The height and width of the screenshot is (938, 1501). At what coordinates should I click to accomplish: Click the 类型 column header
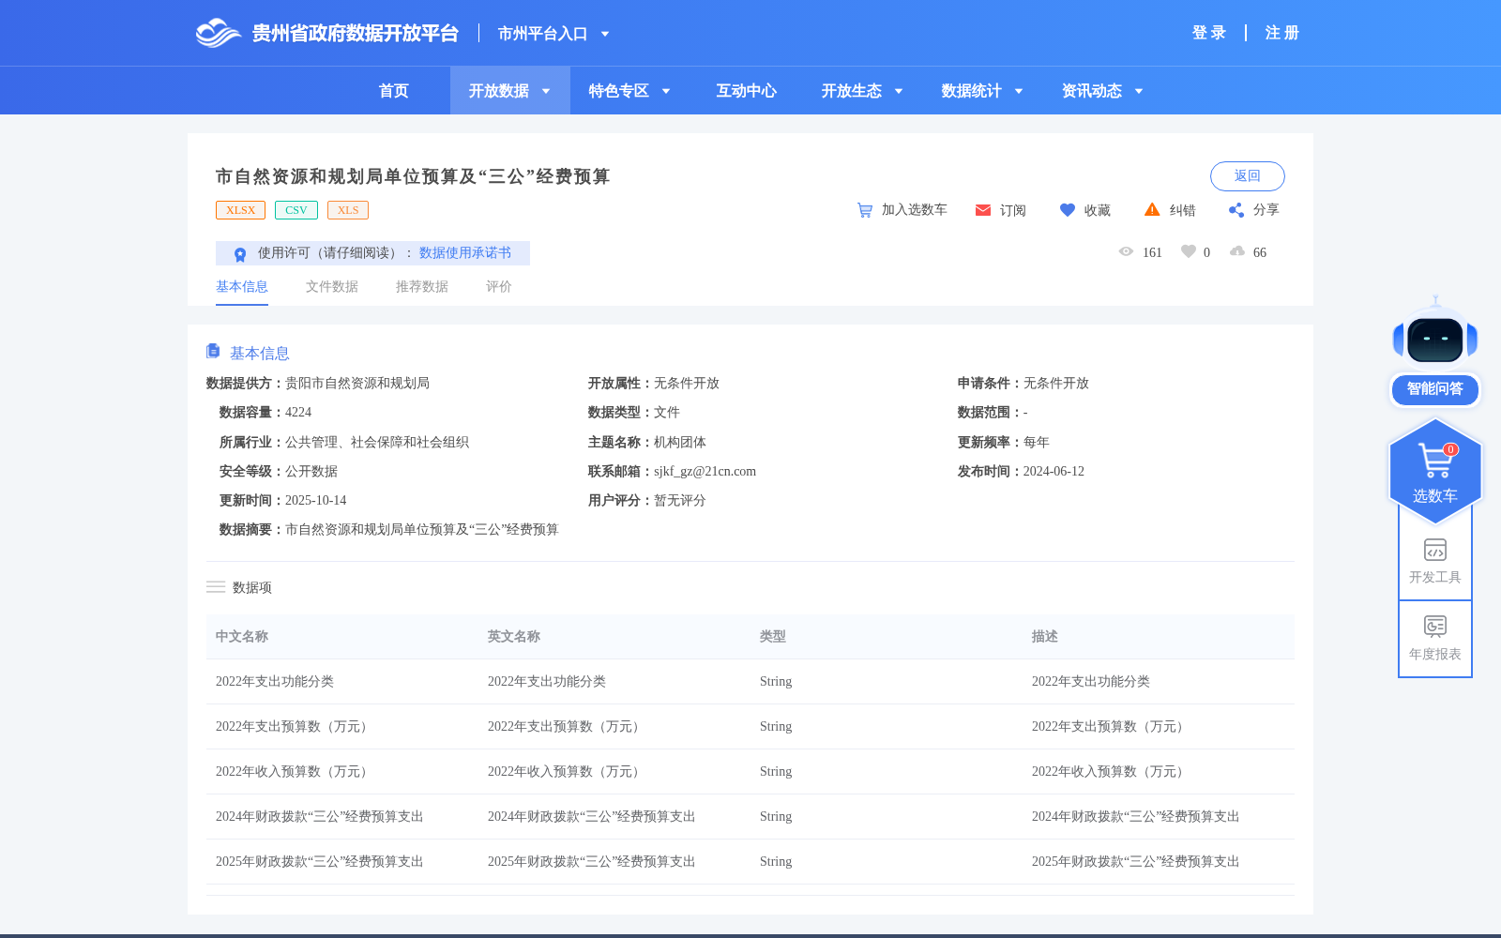point(773,637)
